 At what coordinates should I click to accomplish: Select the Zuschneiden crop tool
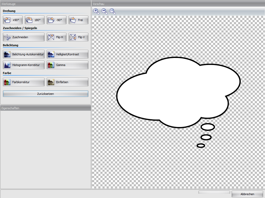24,37
